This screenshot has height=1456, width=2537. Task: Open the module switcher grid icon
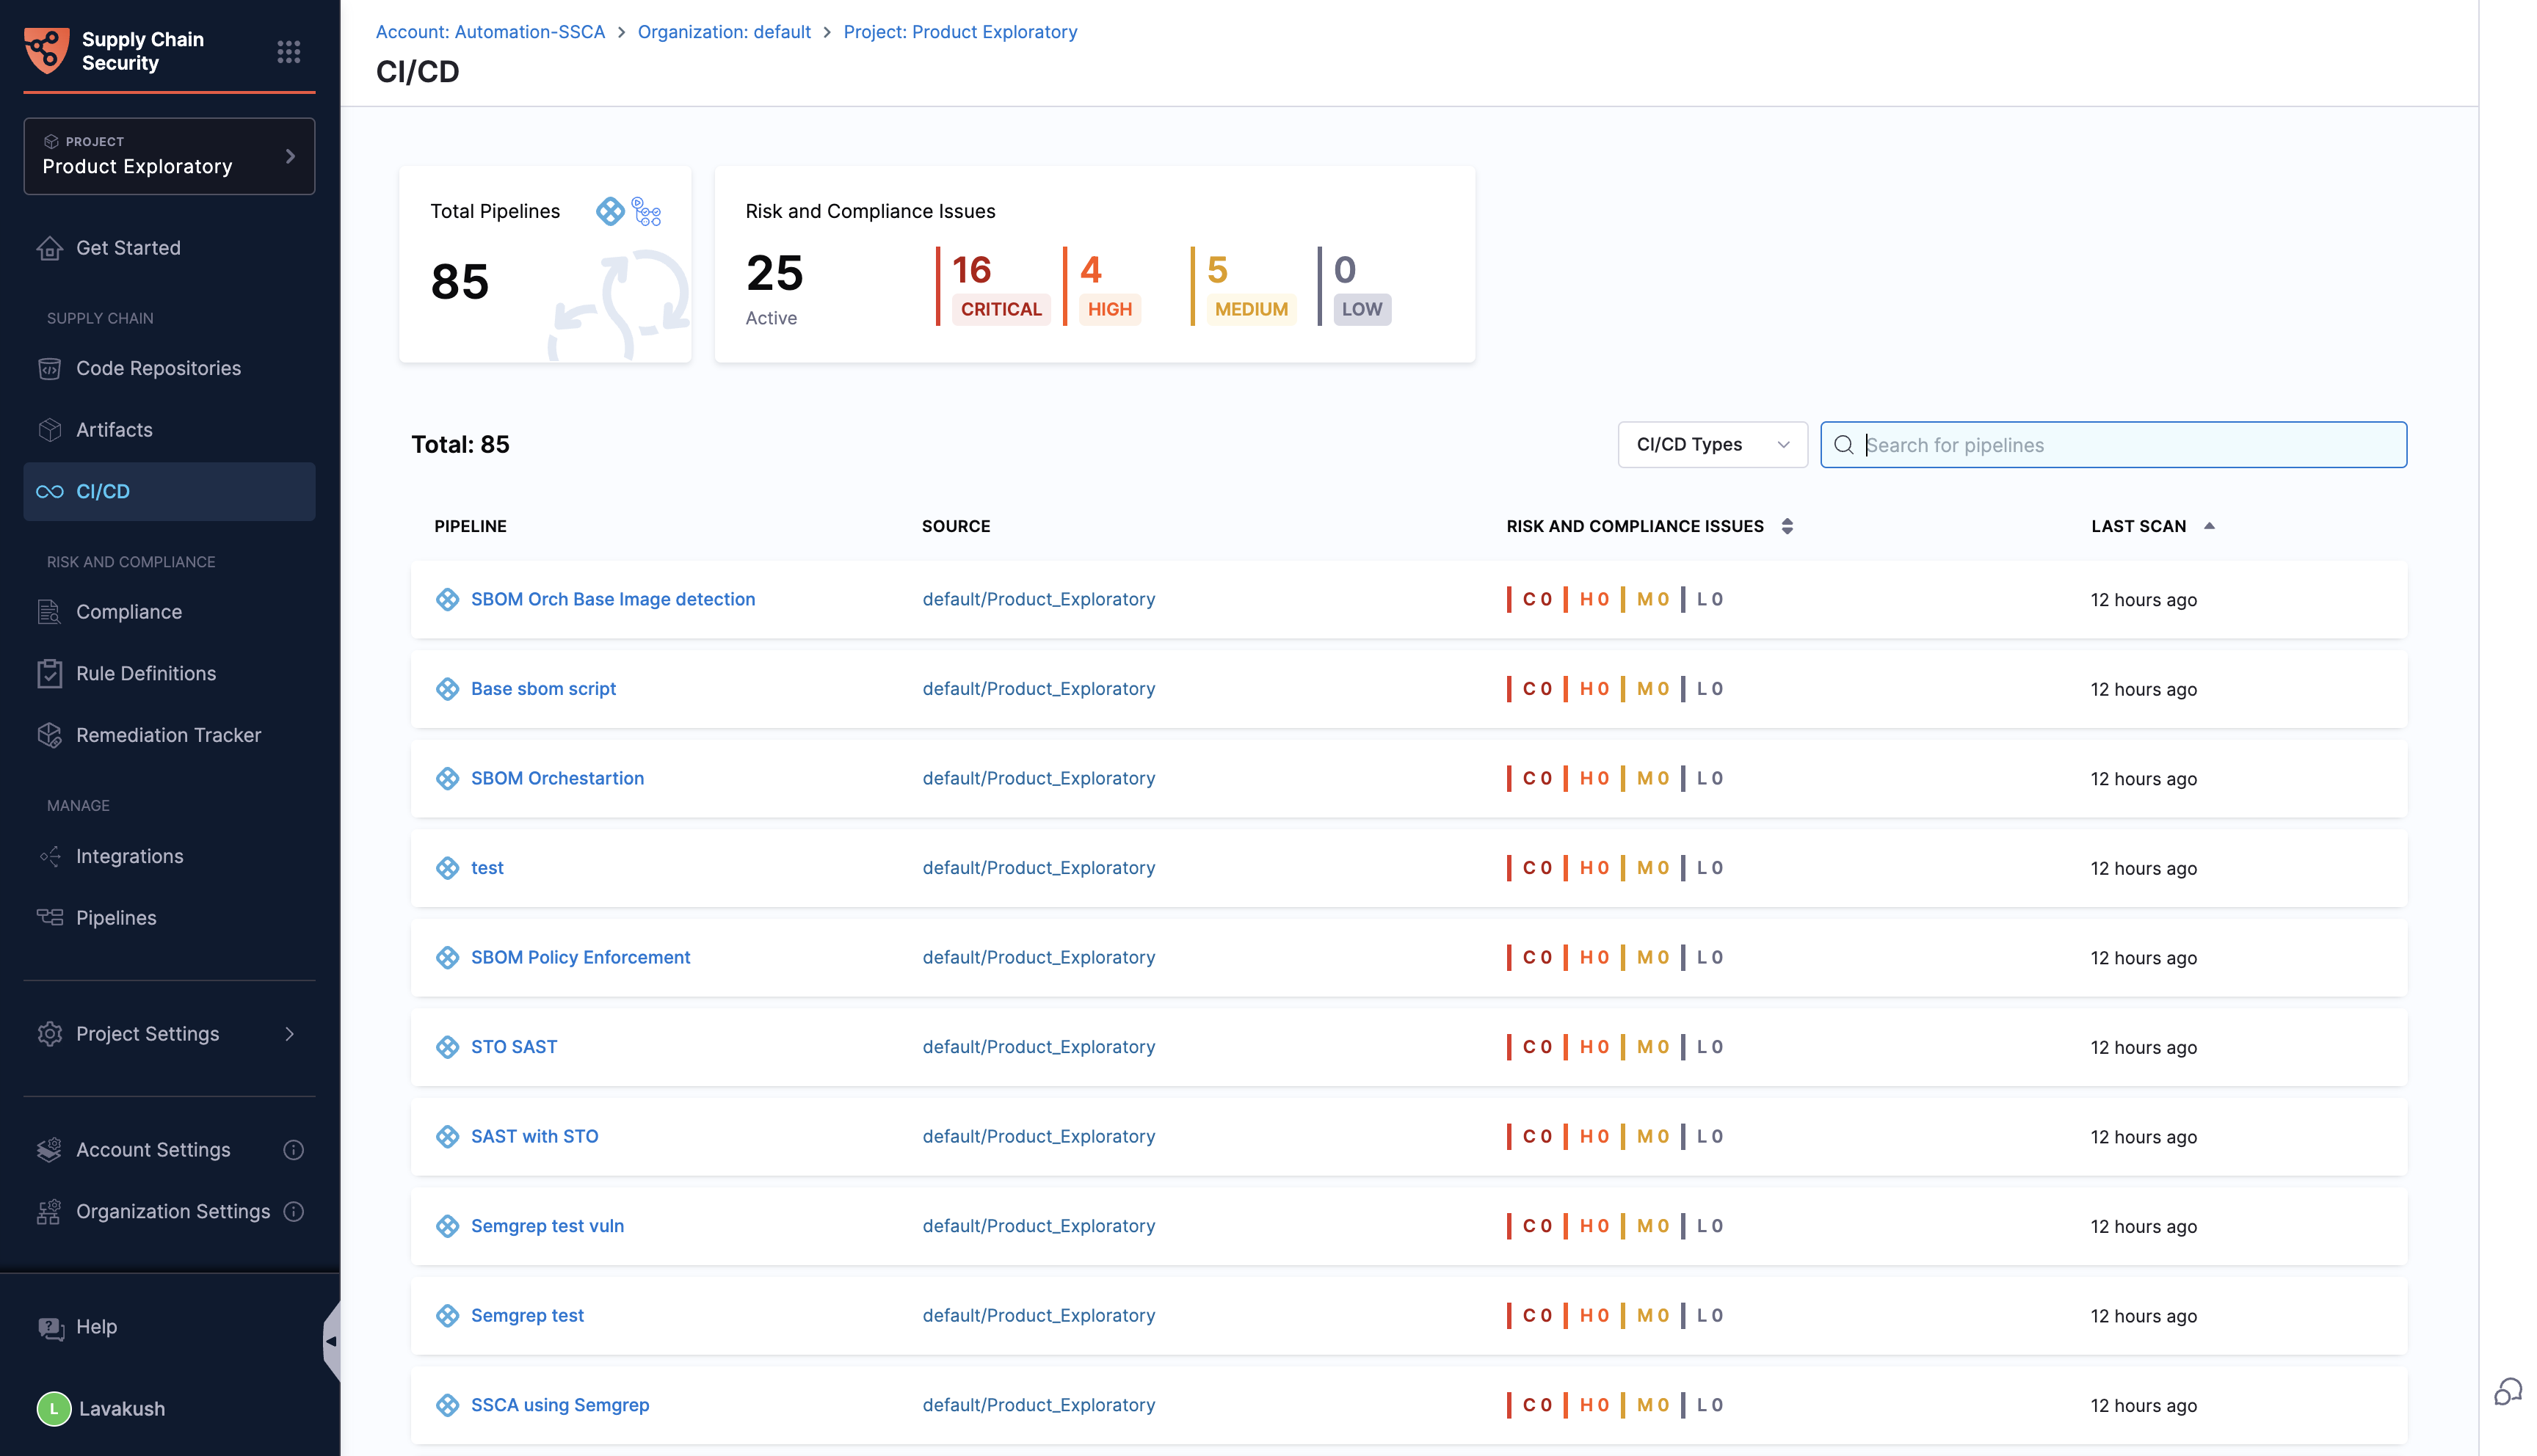pyautogui.click(x=288, y=51)
